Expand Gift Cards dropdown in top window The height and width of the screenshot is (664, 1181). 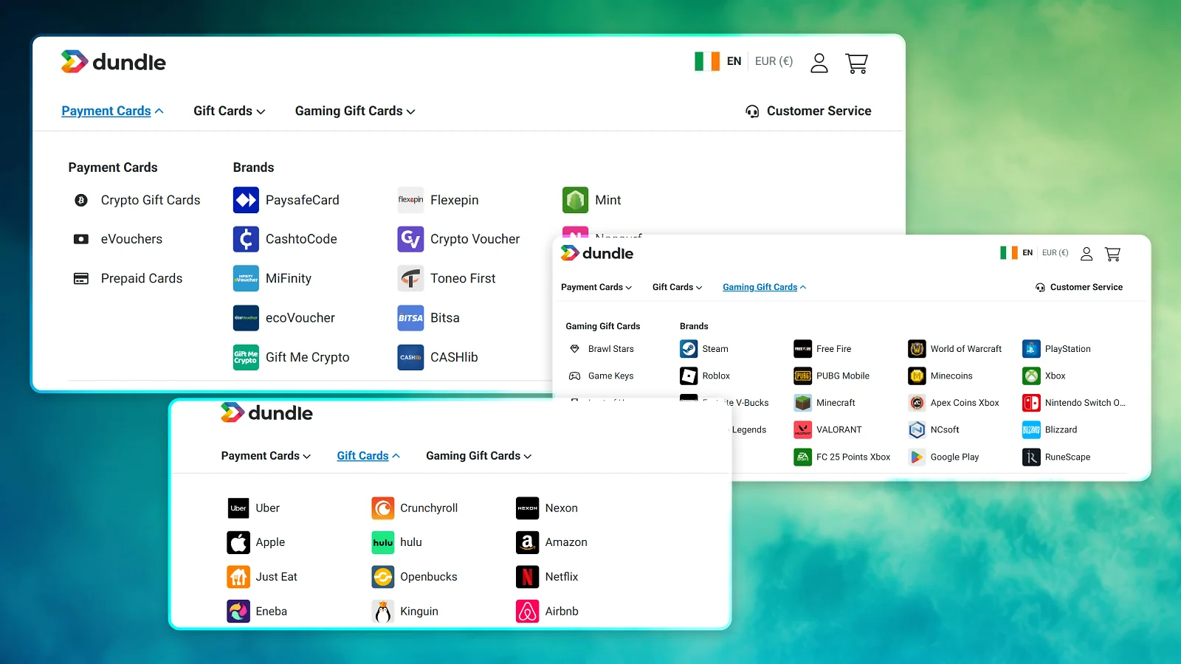(x=230, y=111)
